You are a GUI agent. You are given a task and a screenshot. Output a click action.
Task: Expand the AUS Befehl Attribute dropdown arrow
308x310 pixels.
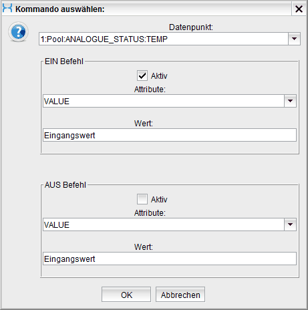(x=290, y=224)
